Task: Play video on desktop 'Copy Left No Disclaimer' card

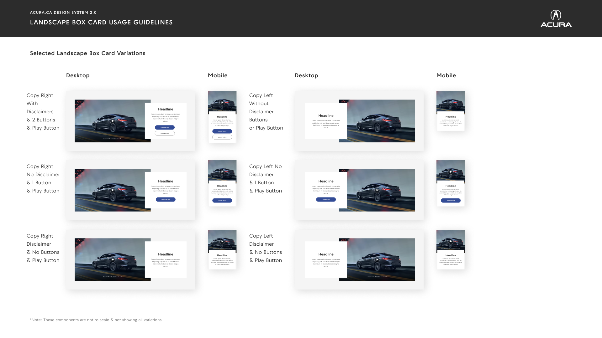Action: click(x=377, y=190)
